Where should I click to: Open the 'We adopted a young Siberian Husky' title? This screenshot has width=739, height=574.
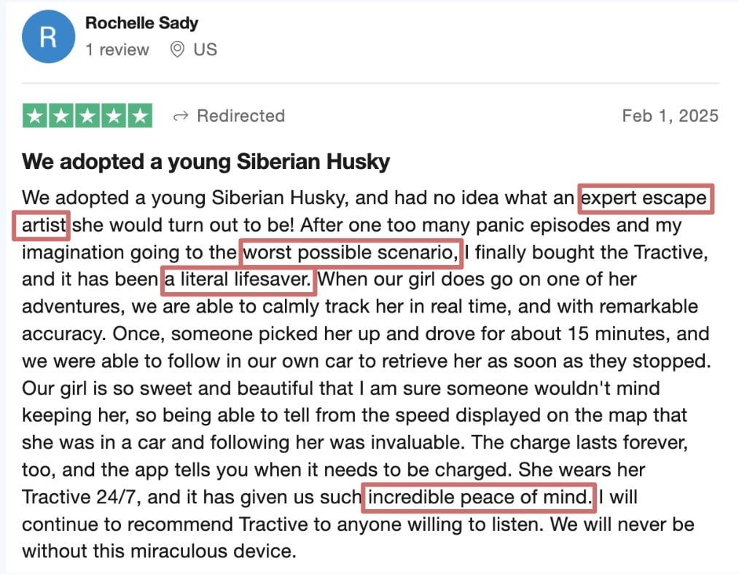coord(206,162)
